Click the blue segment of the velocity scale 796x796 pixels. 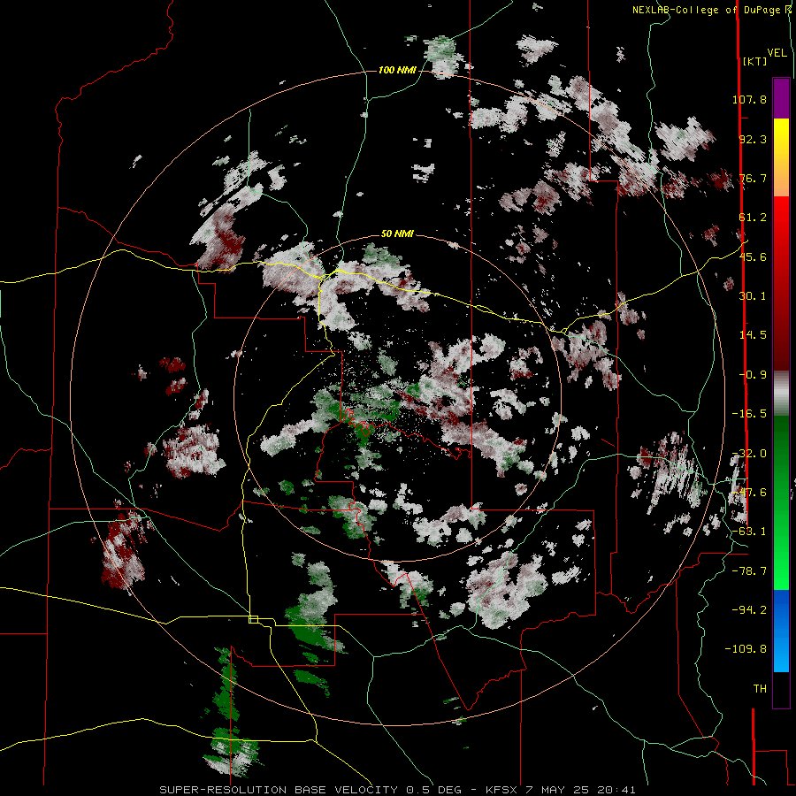[781, 630]
